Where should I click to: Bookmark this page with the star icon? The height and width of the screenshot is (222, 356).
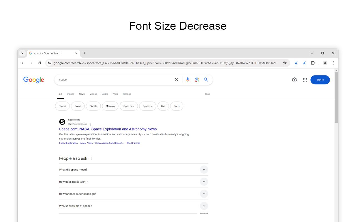[x=285, y=63]
